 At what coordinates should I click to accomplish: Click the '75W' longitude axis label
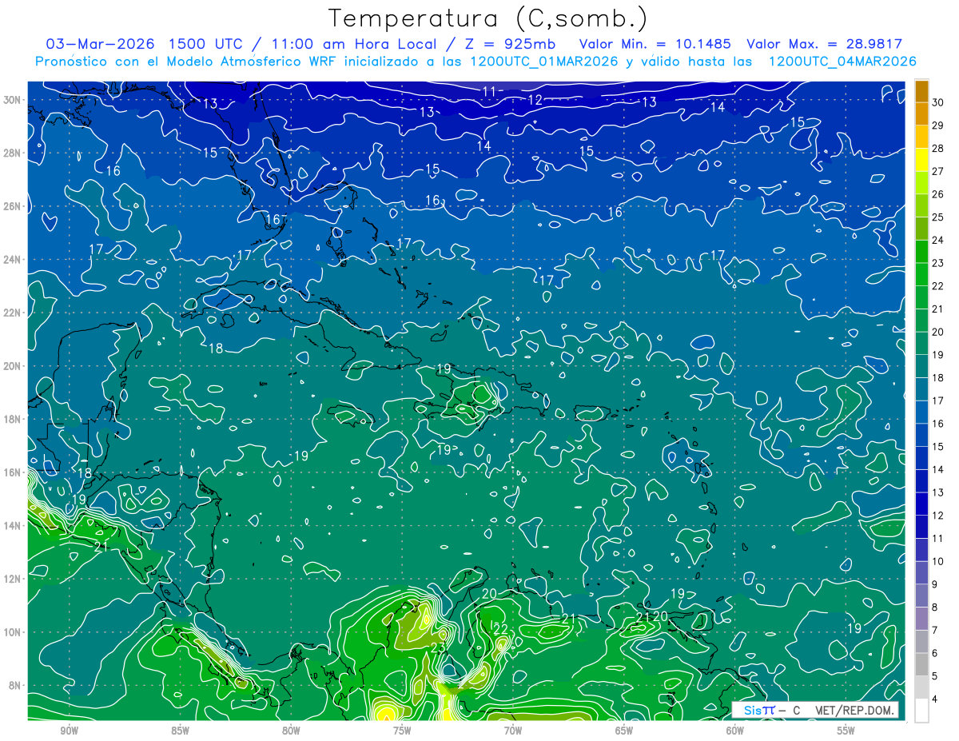point(402,730)
